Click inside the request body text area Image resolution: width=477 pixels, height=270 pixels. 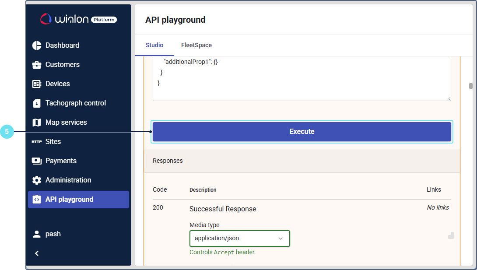click(x=302, y=78)
